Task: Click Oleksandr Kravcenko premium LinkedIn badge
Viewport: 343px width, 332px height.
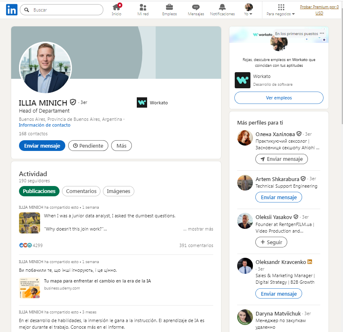Action: coord(310,261)
